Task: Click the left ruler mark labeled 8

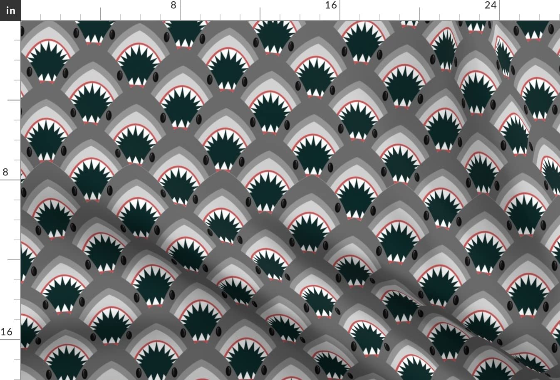Action: (x=5, y=172)
